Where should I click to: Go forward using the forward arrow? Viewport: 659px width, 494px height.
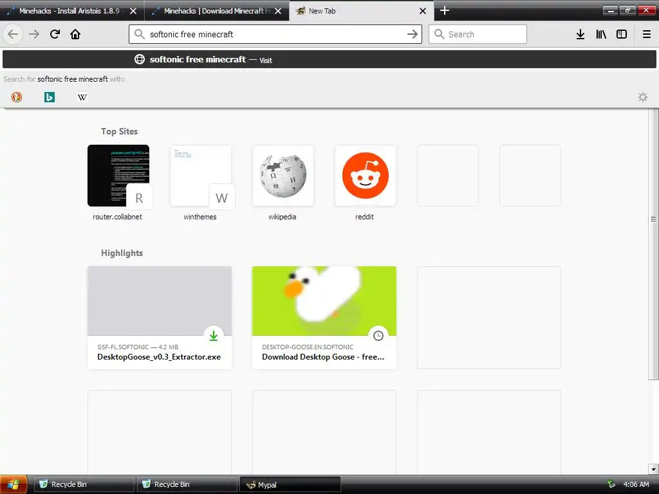(x=34, y=34)
